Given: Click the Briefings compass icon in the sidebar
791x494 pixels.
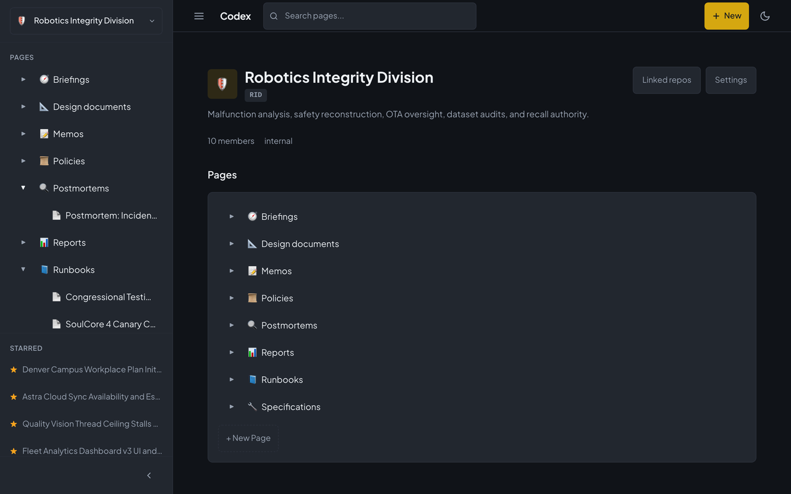Looking at the screenshot, I should coord(44,79).
